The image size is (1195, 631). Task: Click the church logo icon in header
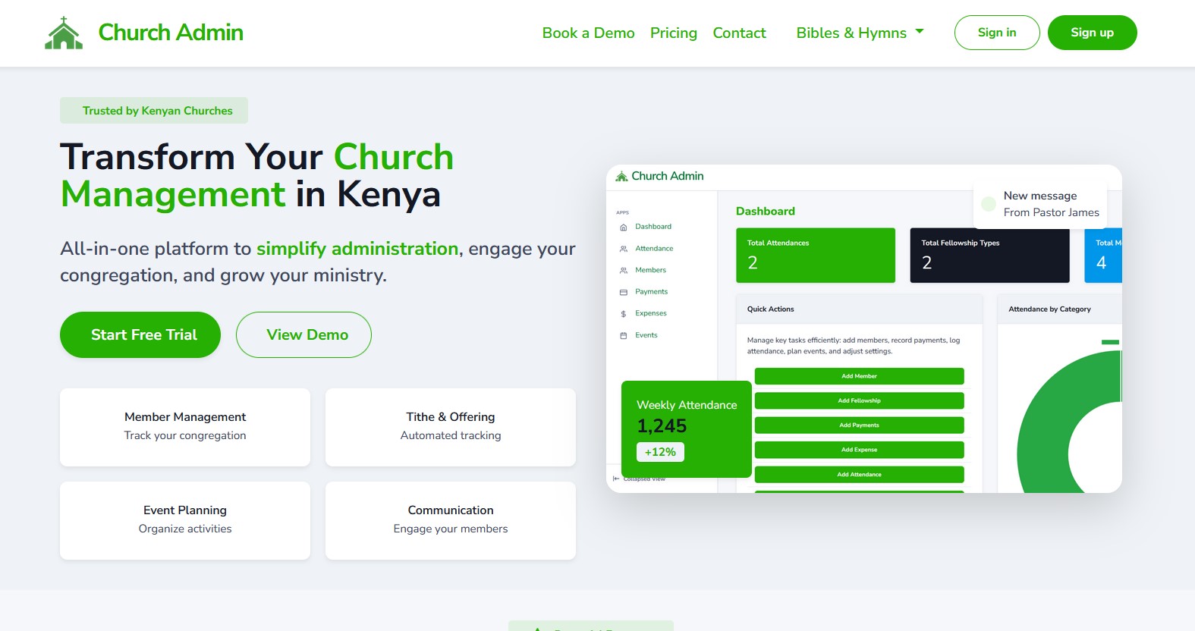[x=64, y=33]
